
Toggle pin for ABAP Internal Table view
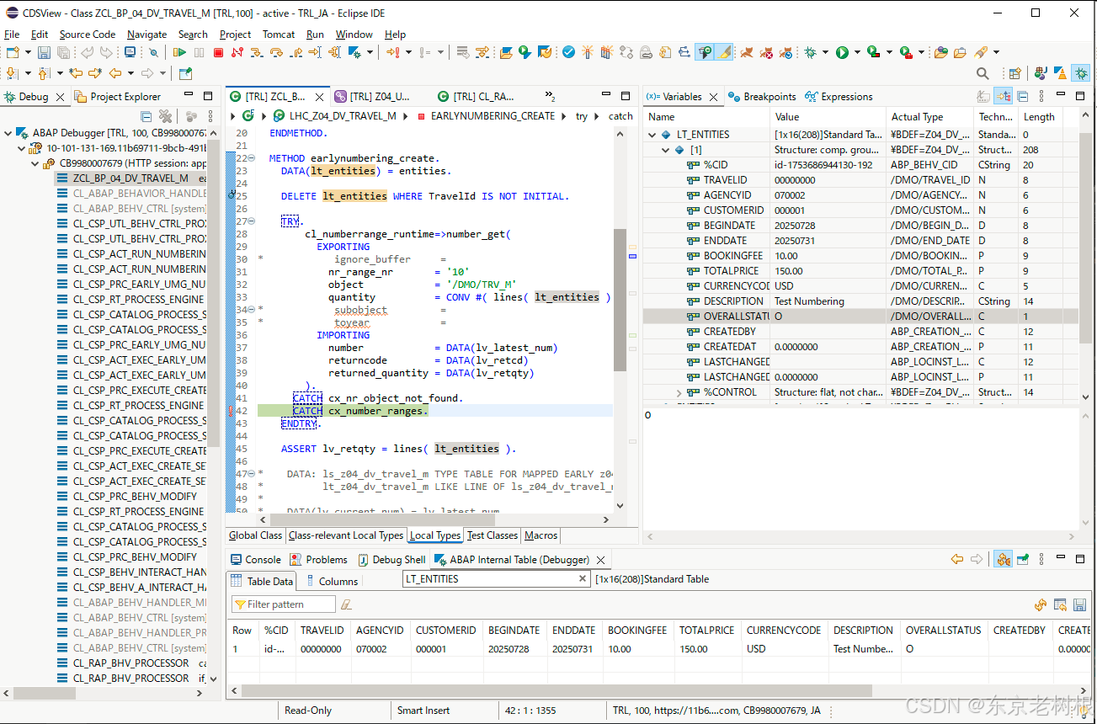tap(1023, 559)
